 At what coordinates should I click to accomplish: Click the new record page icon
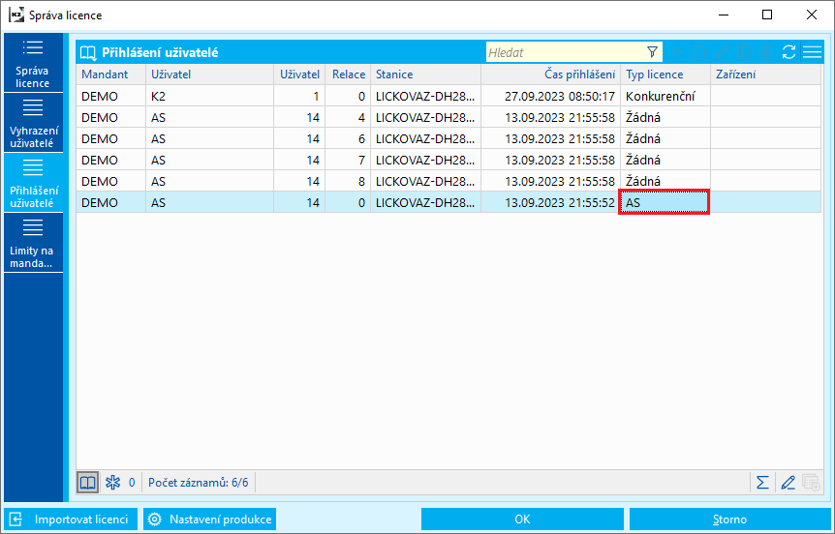point(699,52)
